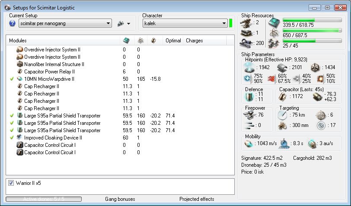Select the first Capacitor Control Circuit I icon
The height and width of the screenshot is (206, 351).
[x=20, y=145]
